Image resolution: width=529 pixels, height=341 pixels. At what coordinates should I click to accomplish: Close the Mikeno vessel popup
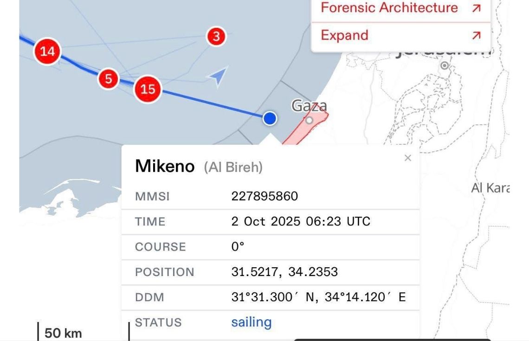coord(408,158)
